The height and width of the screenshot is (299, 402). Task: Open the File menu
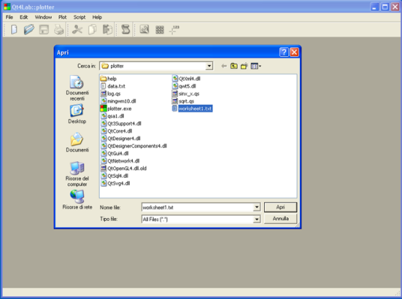pos(9,17)
